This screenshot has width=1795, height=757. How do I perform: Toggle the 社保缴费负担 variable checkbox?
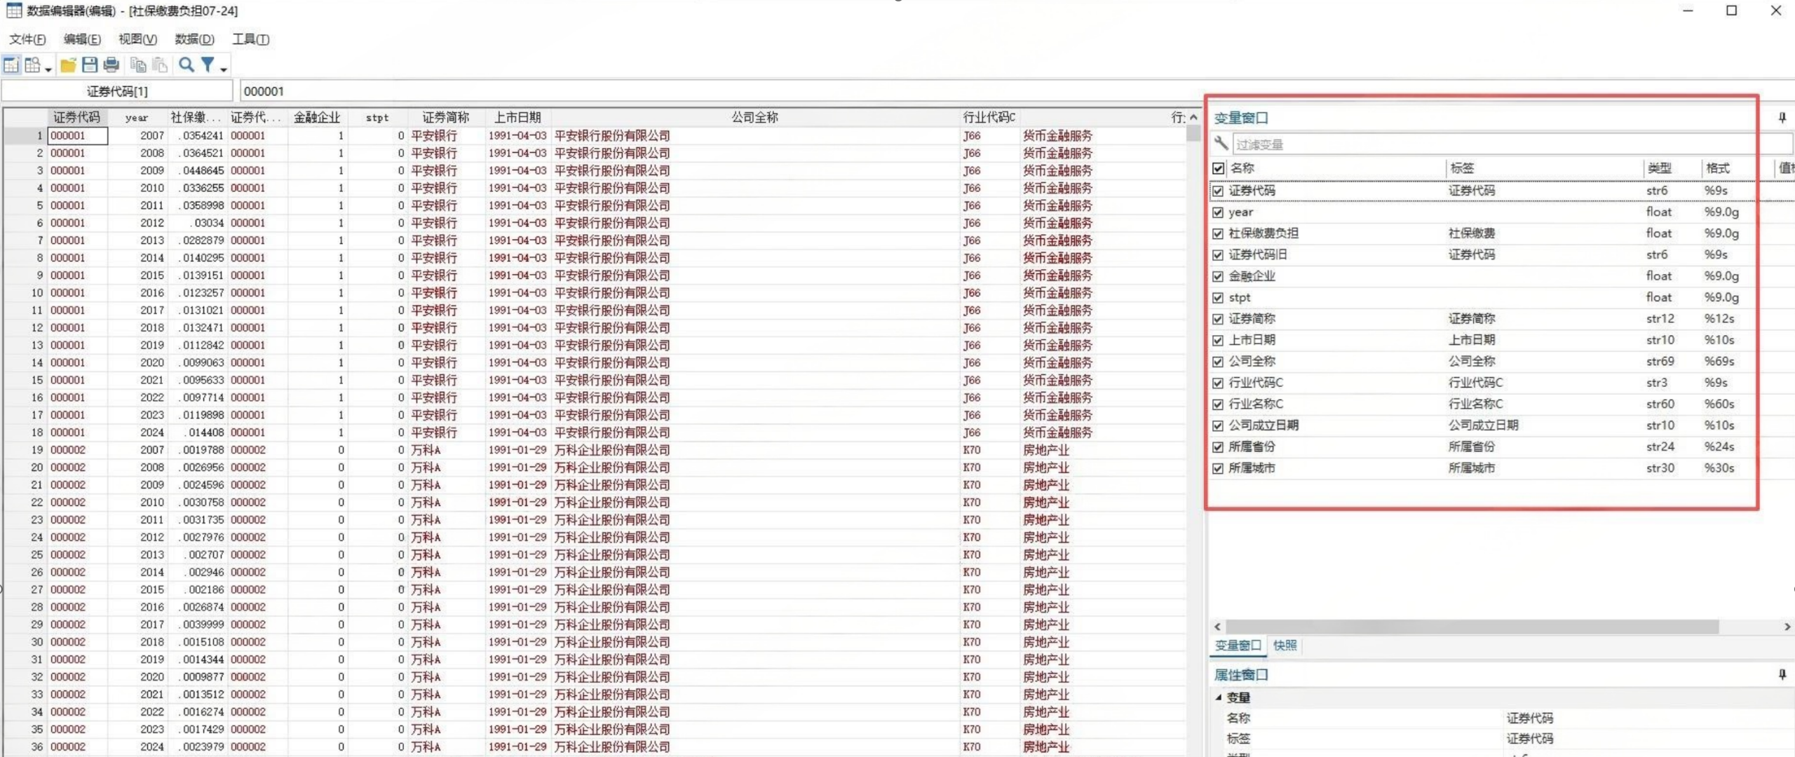[1218, 233]
